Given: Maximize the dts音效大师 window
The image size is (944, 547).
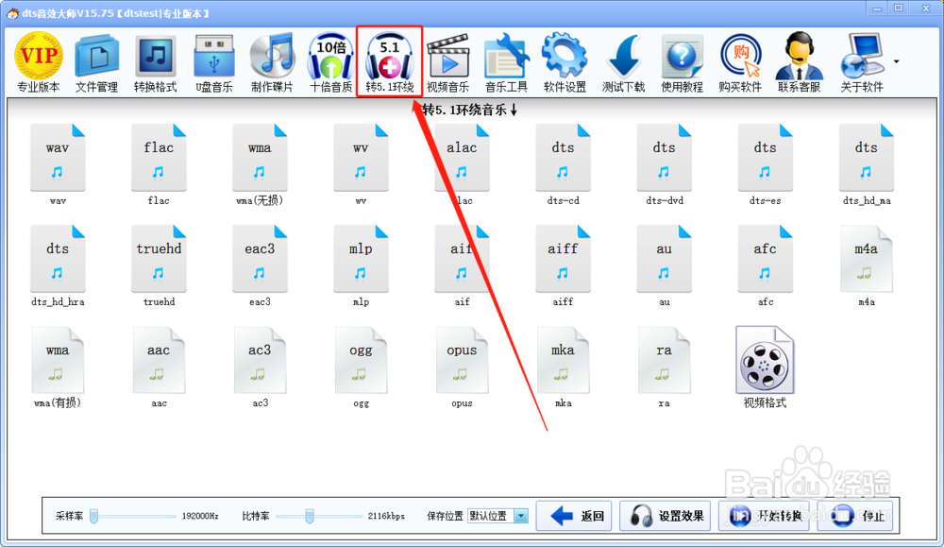Looking at the screenshot, I should (x=899, y=9).
